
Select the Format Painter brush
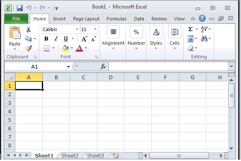point(29,48)
